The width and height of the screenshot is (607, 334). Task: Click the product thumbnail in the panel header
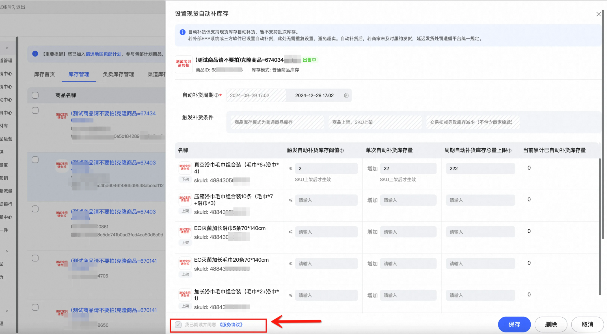(183, 64)
